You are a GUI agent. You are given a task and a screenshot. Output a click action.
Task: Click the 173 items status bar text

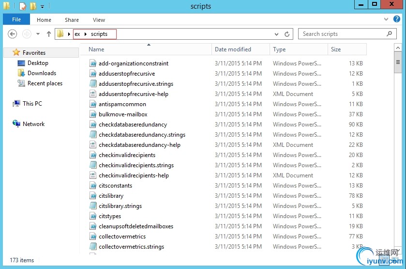[22, 260]
